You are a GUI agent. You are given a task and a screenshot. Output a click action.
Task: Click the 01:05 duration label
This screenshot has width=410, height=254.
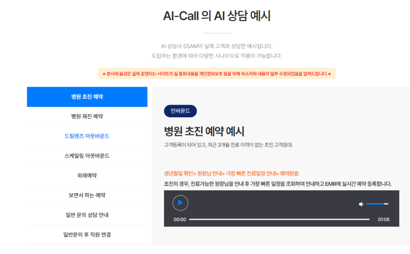(x=383, y=220)
